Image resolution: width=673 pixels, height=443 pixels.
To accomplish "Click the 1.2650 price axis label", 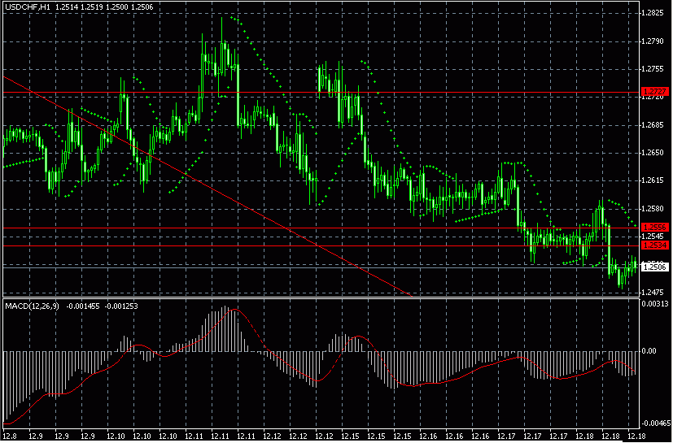I will [x=653, y=153].
